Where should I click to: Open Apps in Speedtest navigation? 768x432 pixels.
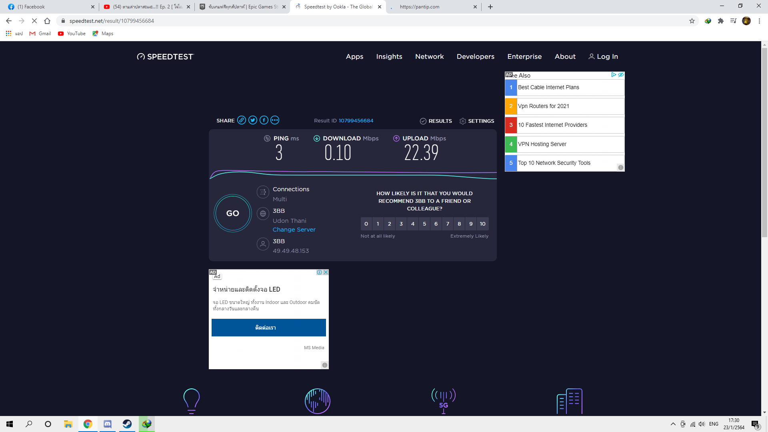pyautogui.click(x=354, y=56)
